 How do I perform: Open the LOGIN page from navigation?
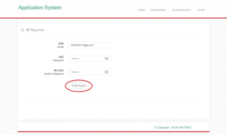[200, 10]
